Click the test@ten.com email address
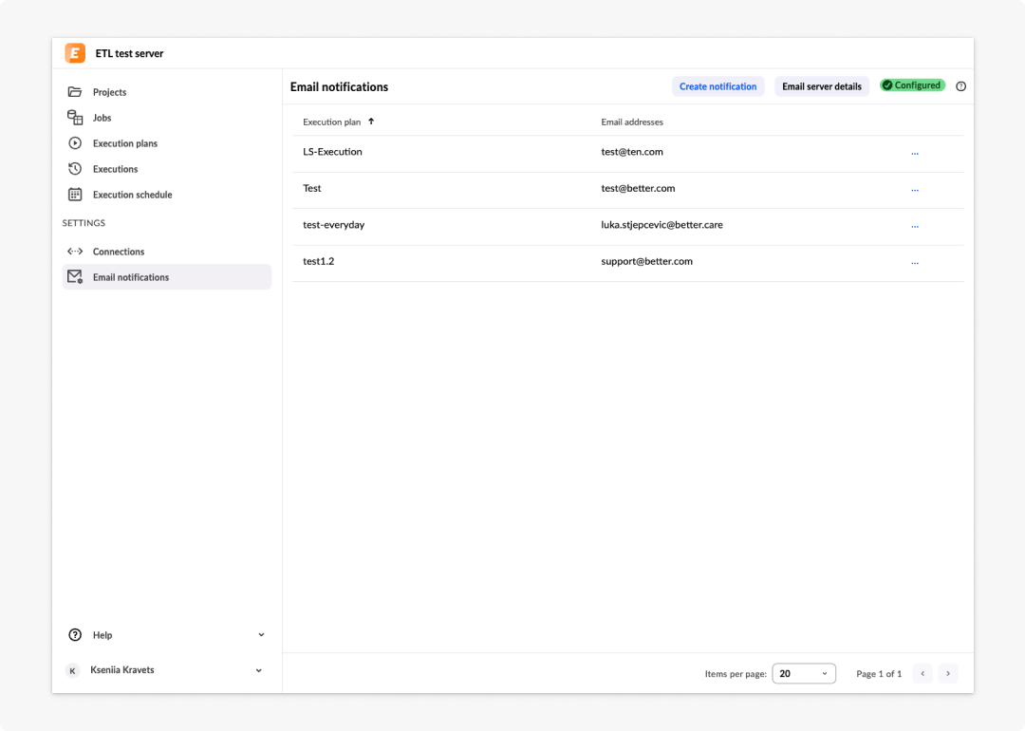Image resolution: width=1025 pixels, height=731 pixels. 631,152
